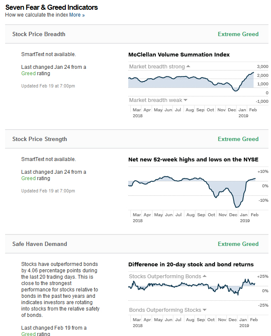The height and width of the screenshot is (336, 271).
Task: Click the 20-day stock and bond returns chart
Action: pyautogui.click(x=191, y=287)
